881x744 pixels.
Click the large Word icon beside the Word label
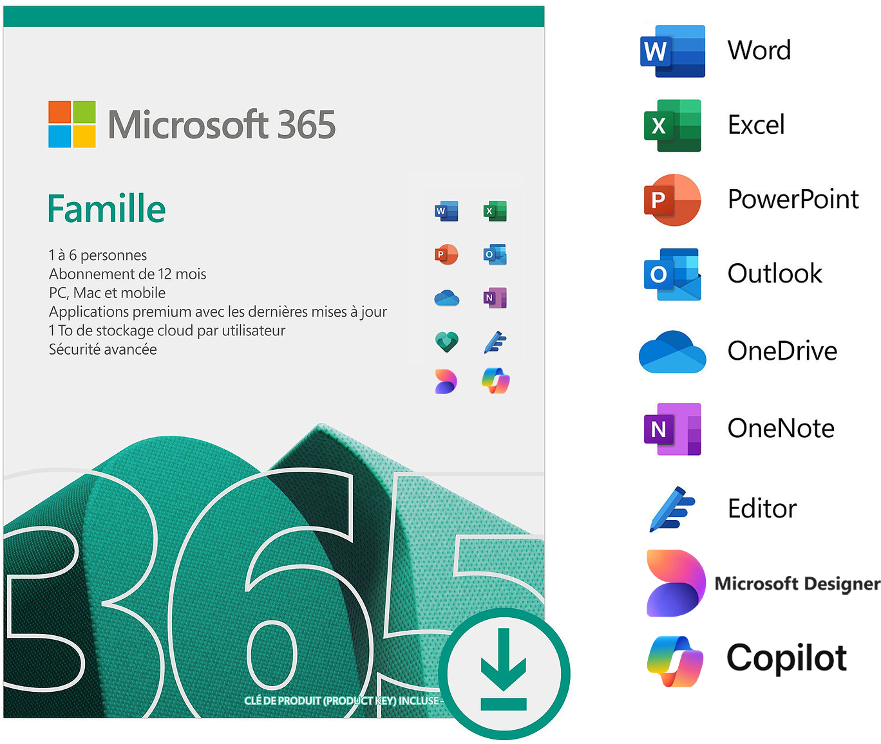click(672, 51)
